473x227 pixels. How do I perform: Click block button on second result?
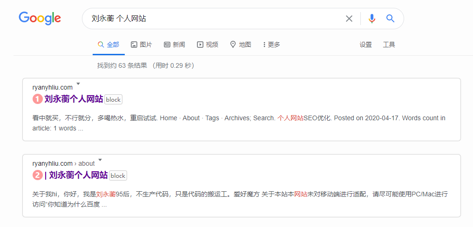click(x=118, y=176)
